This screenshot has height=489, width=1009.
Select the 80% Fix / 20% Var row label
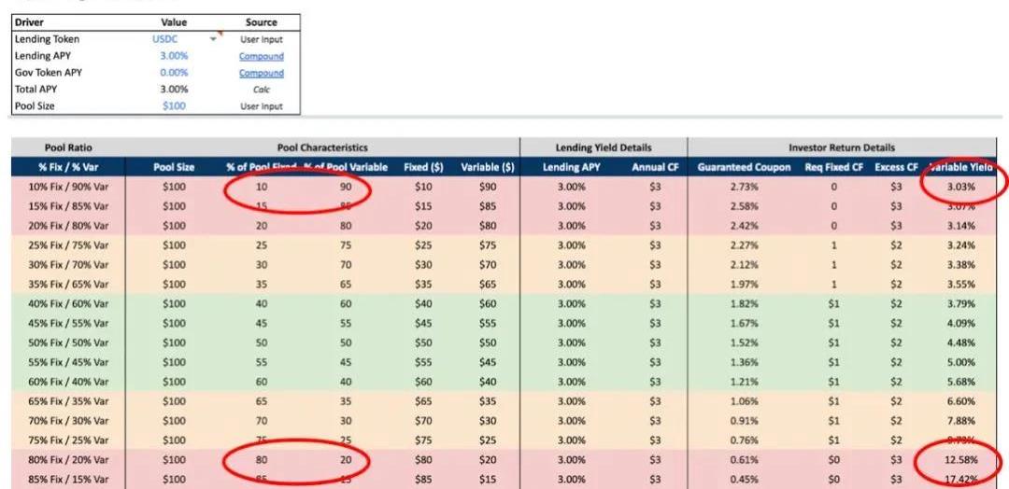pos(68,460)
